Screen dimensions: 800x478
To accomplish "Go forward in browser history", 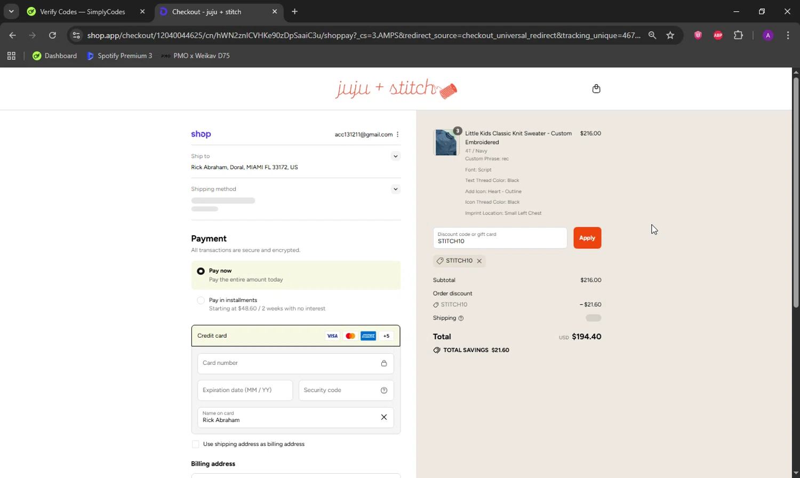I will pyautogui.click(x=33, y=35).
